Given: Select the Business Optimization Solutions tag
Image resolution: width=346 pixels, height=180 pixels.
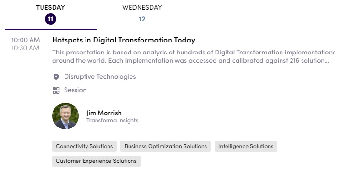Looking at the screenshot, I should pyautogui.click(x=165, y=146).
